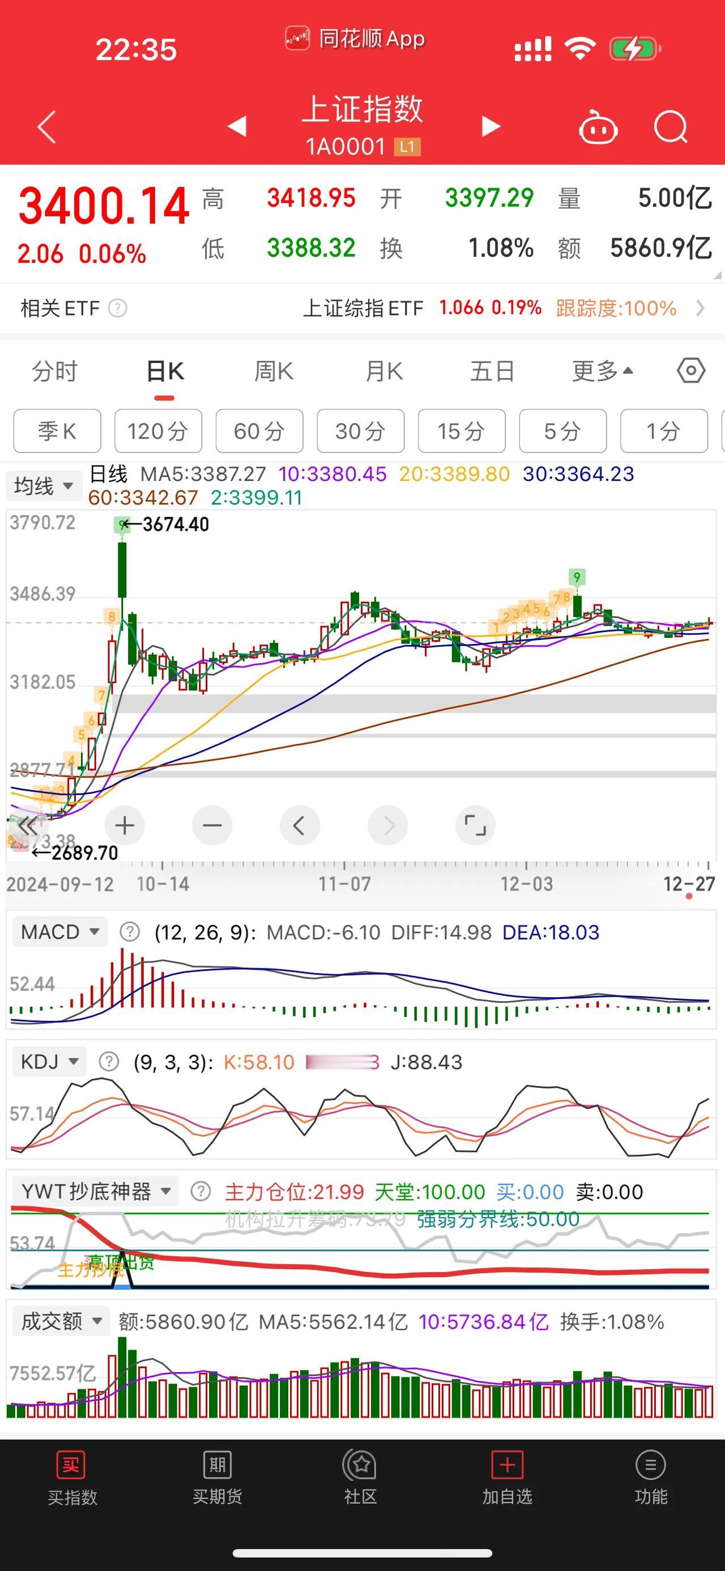The image size is (725, 1571).
Task: Jump to earliest data double-arrow icon
Action: (27, 826)
